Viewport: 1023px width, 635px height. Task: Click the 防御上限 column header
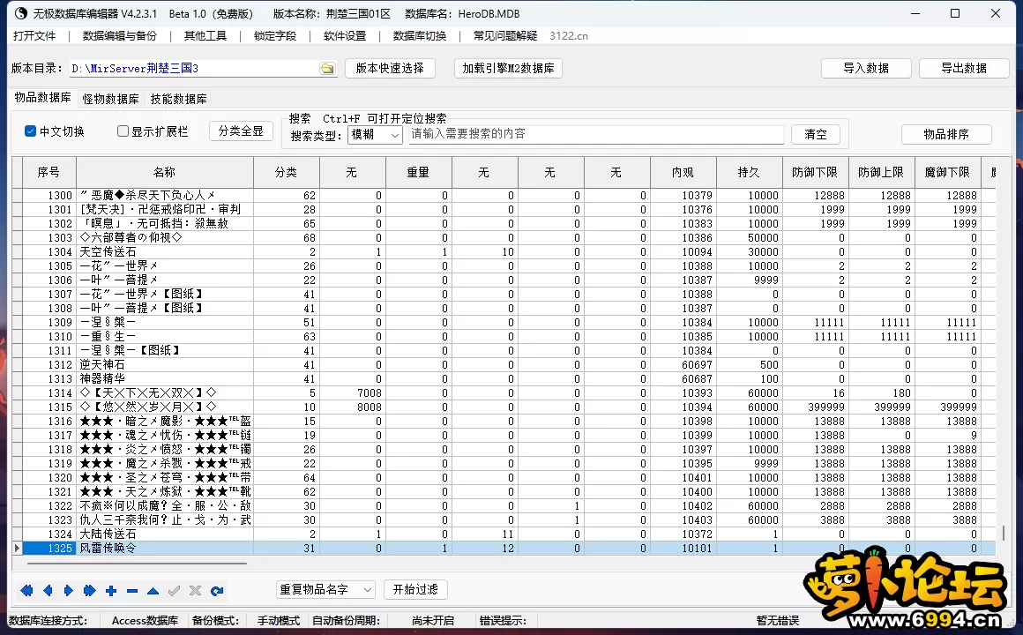point(881,172)
